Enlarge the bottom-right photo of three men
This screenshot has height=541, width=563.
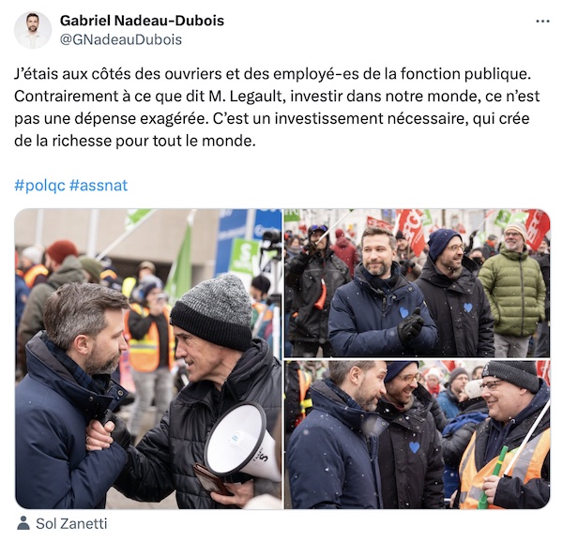[x=417, y=435]
